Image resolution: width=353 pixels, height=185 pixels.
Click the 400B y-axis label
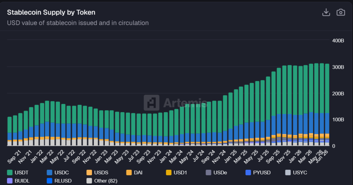pos(338,41)
